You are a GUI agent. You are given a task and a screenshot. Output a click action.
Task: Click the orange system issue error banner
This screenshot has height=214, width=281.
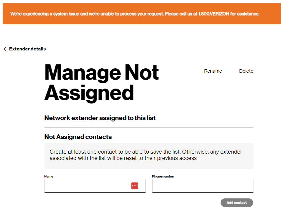coord(142,14)
